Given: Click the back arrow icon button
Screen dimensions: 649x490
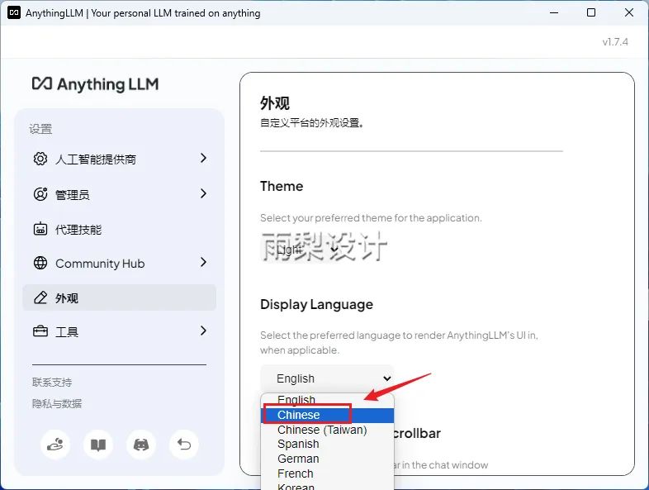Looking at the screenshot, I should [x=184, y=445].
